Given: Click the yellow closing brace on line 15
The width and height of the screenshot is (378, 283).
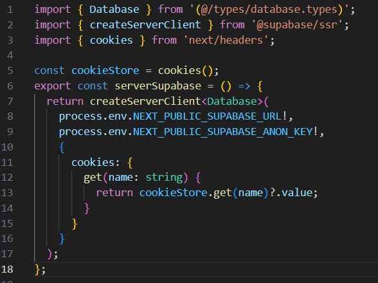Looking at the screenshot, I should coord(75,224).
